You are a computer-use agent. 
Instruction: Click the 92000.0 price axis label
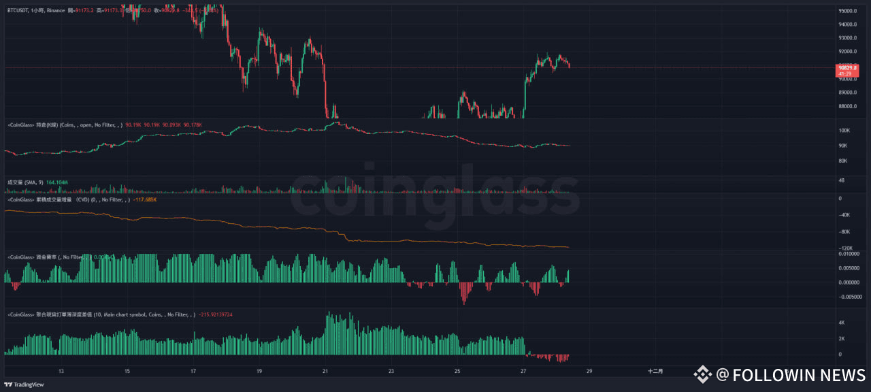point(848,52)
